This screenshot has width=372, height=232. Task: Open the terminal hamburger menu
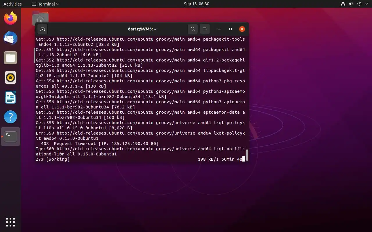tap(205, 29)
